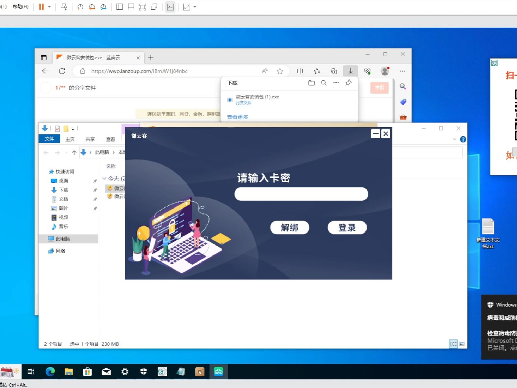Select 下载 in File Explorer navigation pane

point(64,190)
